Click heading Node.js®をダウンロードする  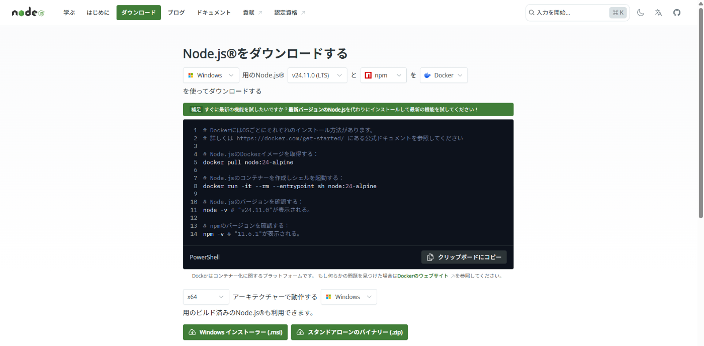pos(266,53)
